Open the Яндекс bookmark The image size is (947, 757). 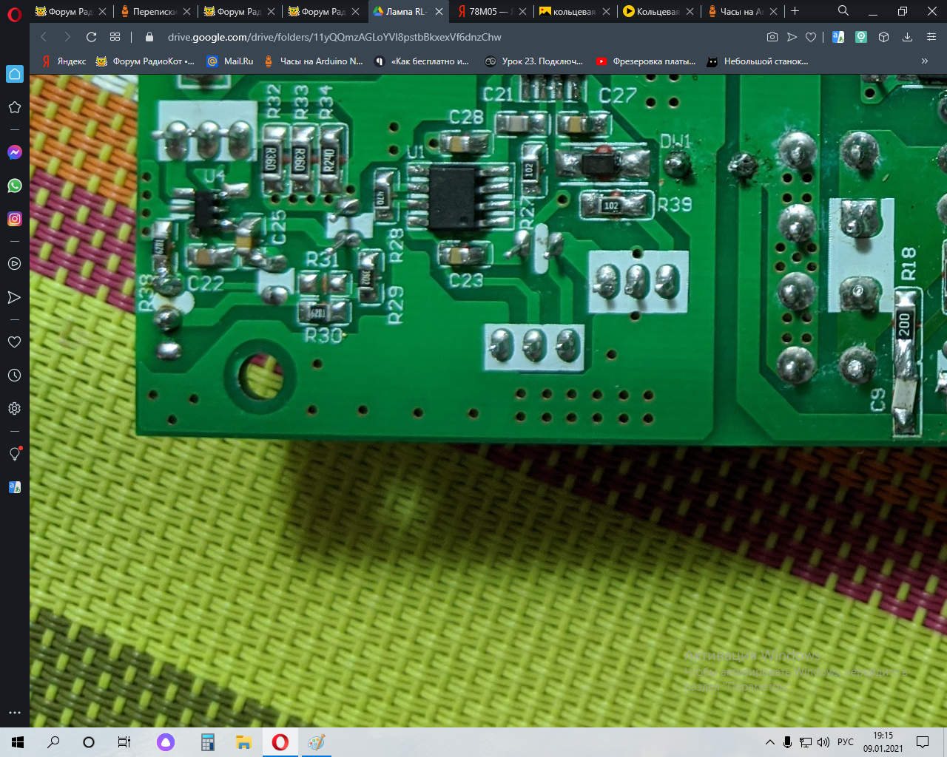coord(64,61)
